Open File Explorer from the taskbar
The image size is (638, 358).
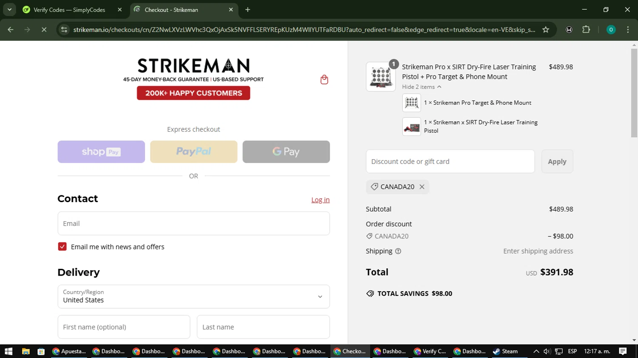26,351
